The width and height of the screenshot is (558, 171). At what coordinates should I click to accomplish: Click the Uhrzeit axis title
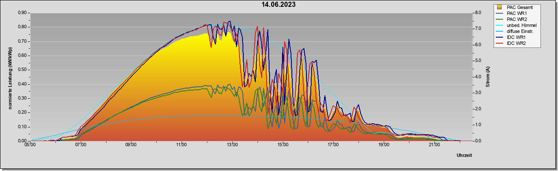point(464,155)
